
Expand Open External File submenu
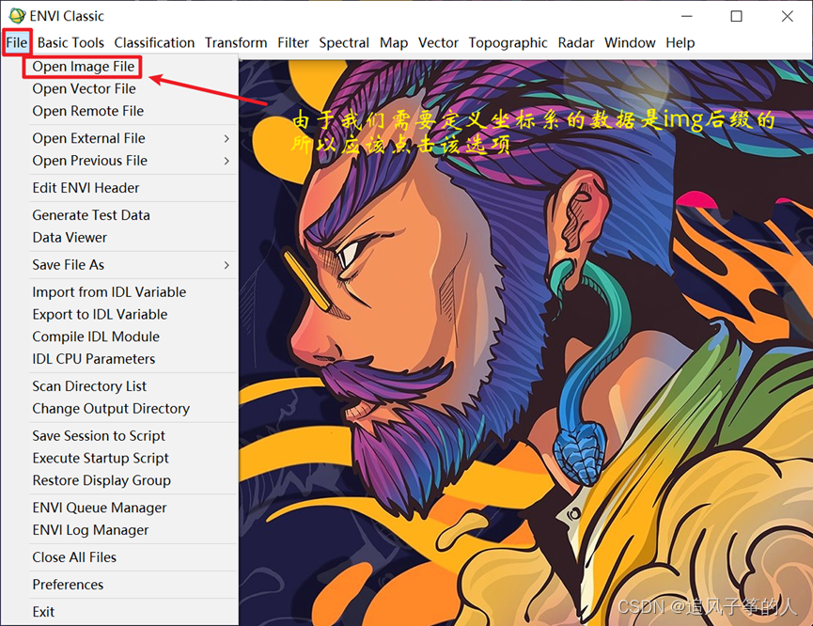pos(133,138)
